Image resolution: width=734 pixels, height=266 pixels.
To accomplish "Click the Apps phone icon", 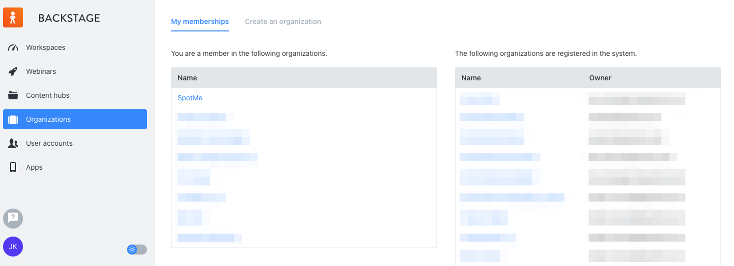I will [x=13, y=167].
